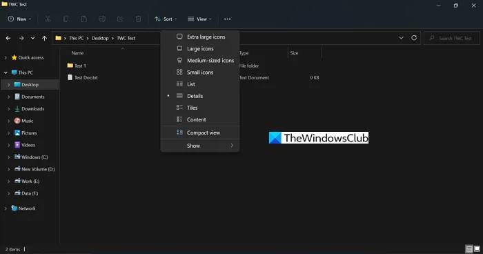Click the Search TWC Test field
This screenshot has height=254, width=483.
(451, 38)
